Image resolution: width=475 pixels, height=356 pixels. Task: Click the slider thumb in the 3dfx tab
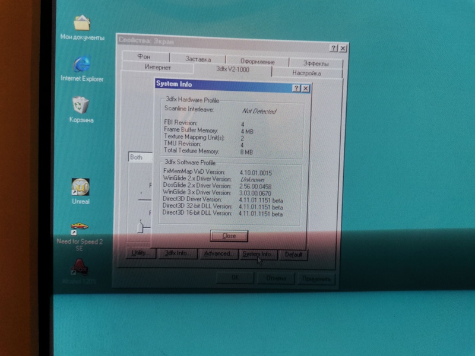[140, 227]
